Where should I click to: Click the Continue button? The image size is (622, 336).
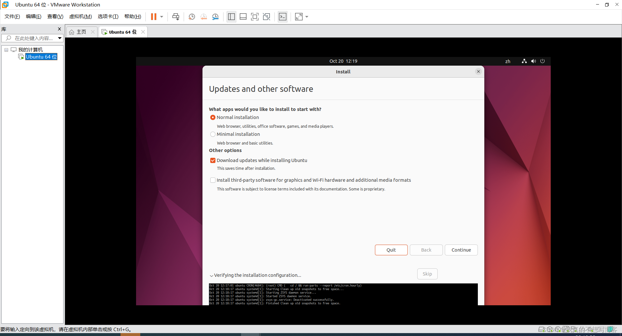461,250
